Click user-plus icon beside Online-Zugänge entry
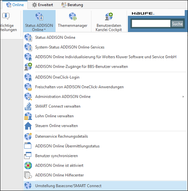 [x=28, y=67]
